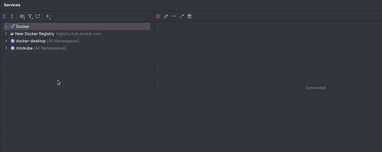The height and width of the screenshot is (152, 382).
Task: Click the Collapse All toolbar icon
Action: tap(12, 16)
